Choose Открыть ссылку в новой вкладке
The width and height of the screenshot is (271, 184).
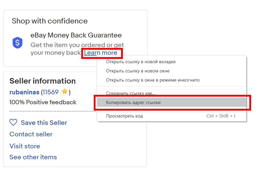pyautogui.click(x=141, y=62)
